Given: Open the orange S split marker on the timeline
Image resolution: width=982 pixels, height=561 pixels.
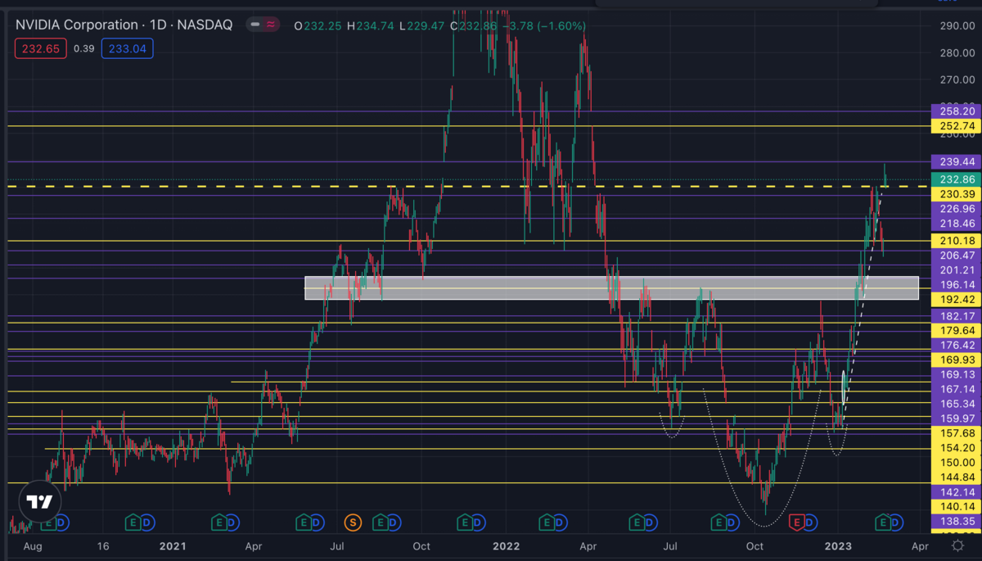Looking at the screenshot, I should point(352,522).
